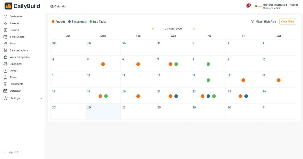Toggle the Due Tasks legend filter
The height and width of the screenshot is (159, 303).
coord(98,22)
